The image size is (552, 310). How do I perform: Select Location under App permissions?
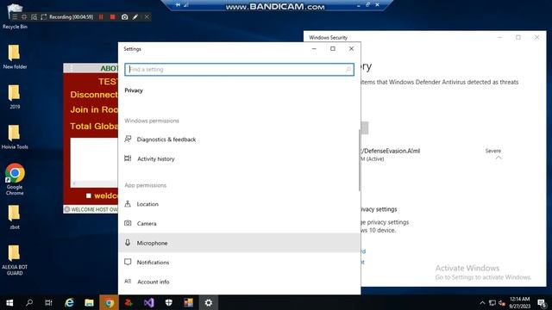[239, 204]
